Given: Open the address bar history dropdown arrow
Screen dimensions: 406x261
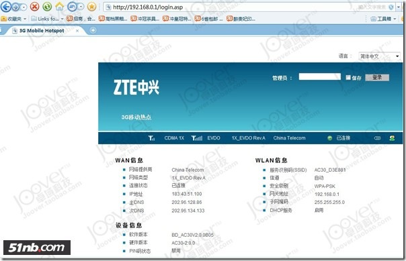Looking at the screenshot, I should pyautogui.click(x=399, y=7).
